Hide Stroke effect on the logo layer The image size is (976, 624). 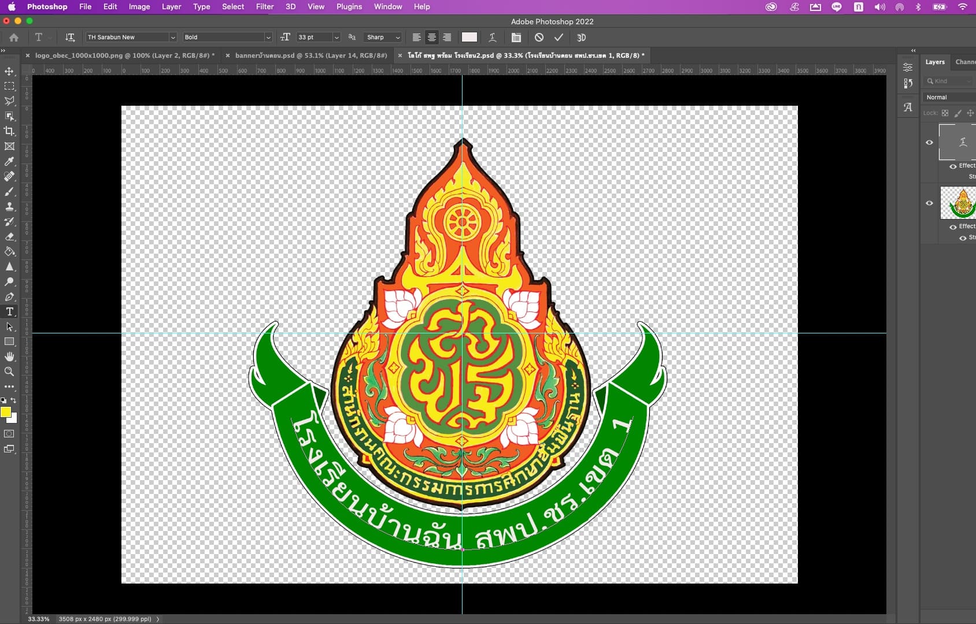click(963, 238)
